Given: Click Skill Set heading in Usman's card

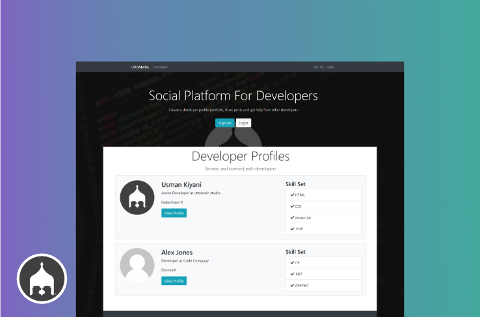Looking at the screenshot, I should (x=295, y=184).
